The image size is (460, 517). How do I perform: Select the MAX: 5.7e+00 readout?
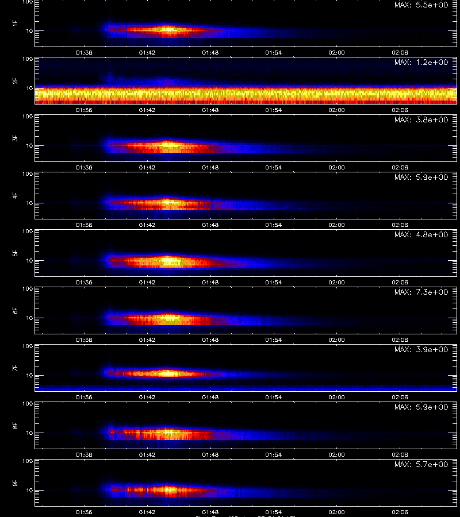[421, 464]
